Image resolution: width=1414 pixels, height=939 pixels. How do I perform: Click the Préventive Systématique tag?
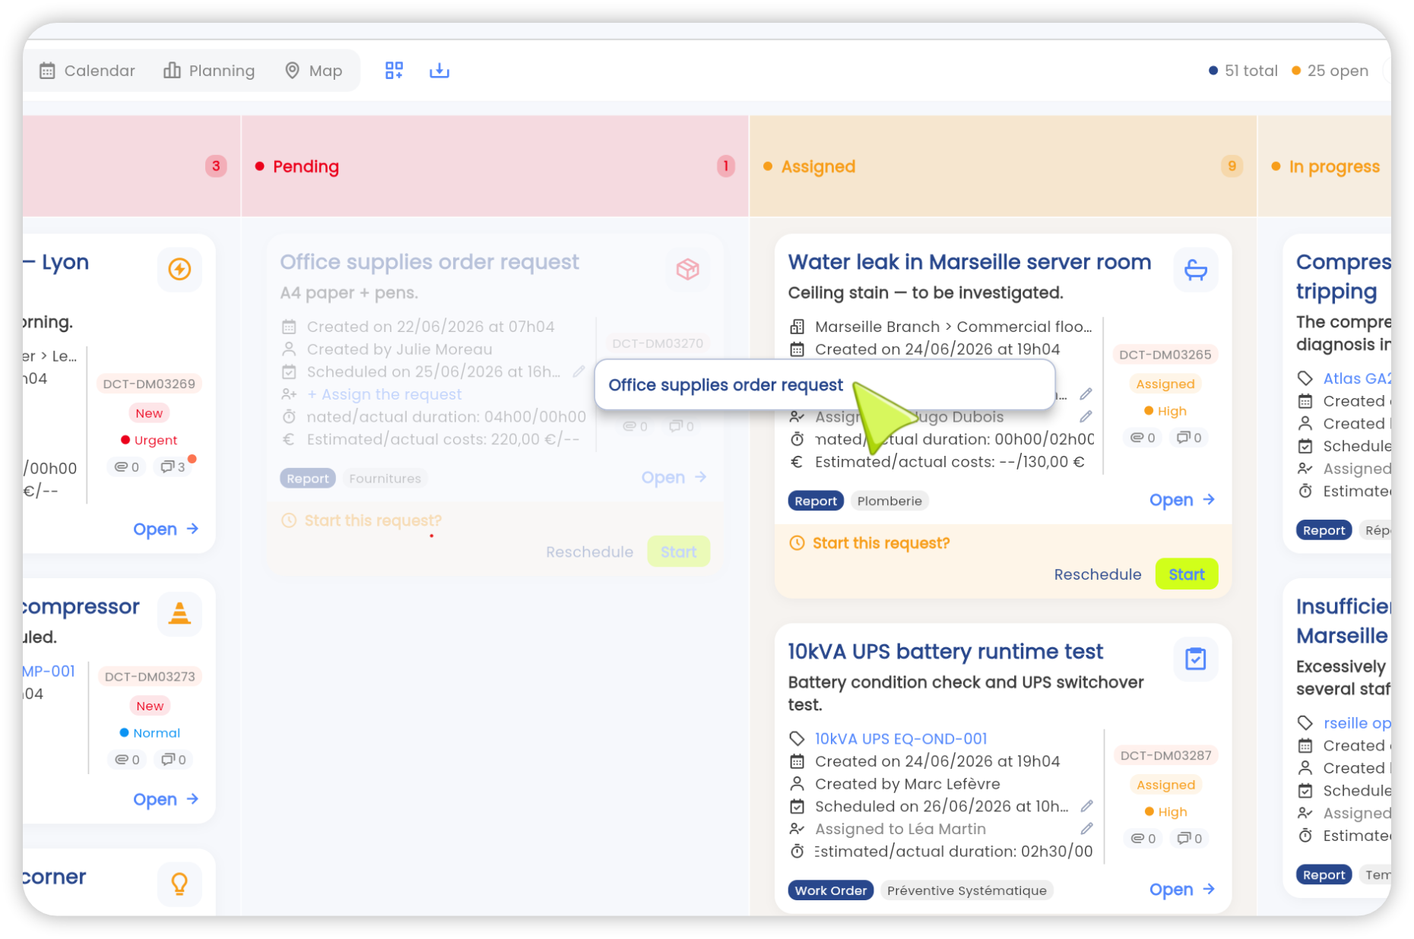click(967, 890)
